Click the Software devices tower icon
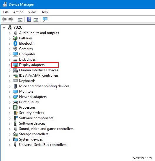The width and height of the screenshot is (155, 161). click(15, 123)
